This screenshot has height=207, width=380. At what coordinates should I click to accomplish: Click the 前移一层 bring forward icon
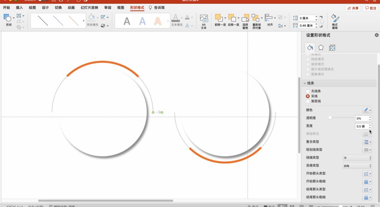pyautogui.click(x=218, y=18)
